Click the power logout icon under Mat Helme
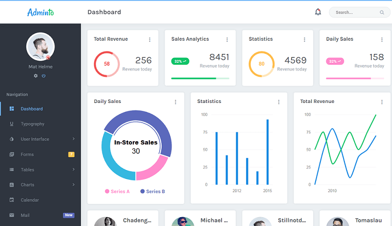Image resolution: width=392 pixels, height=226 pixels. [x=44, y=76]
